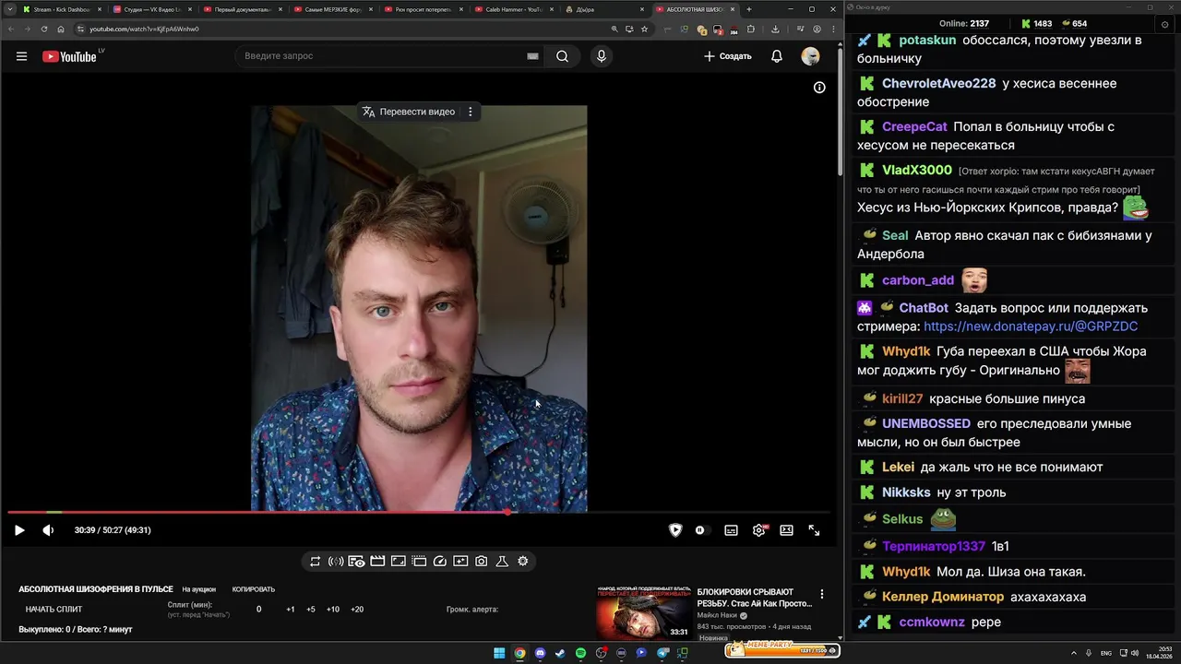Switch to theater mode
The height and width of the screenshot is (664, 1181).
point(786,530)
